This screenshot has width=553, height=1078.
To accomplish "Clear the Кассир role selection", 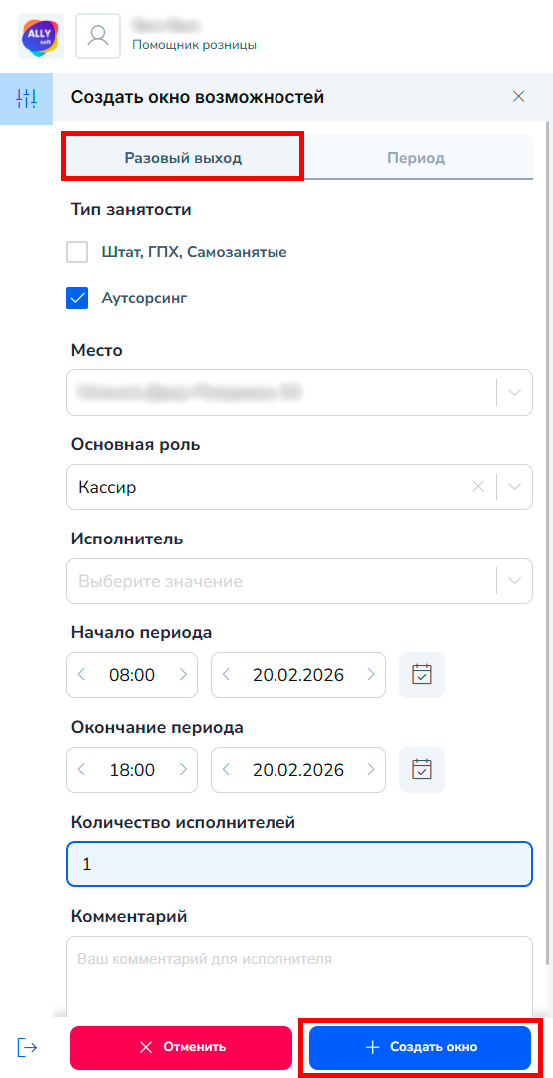I will (478, 487).
